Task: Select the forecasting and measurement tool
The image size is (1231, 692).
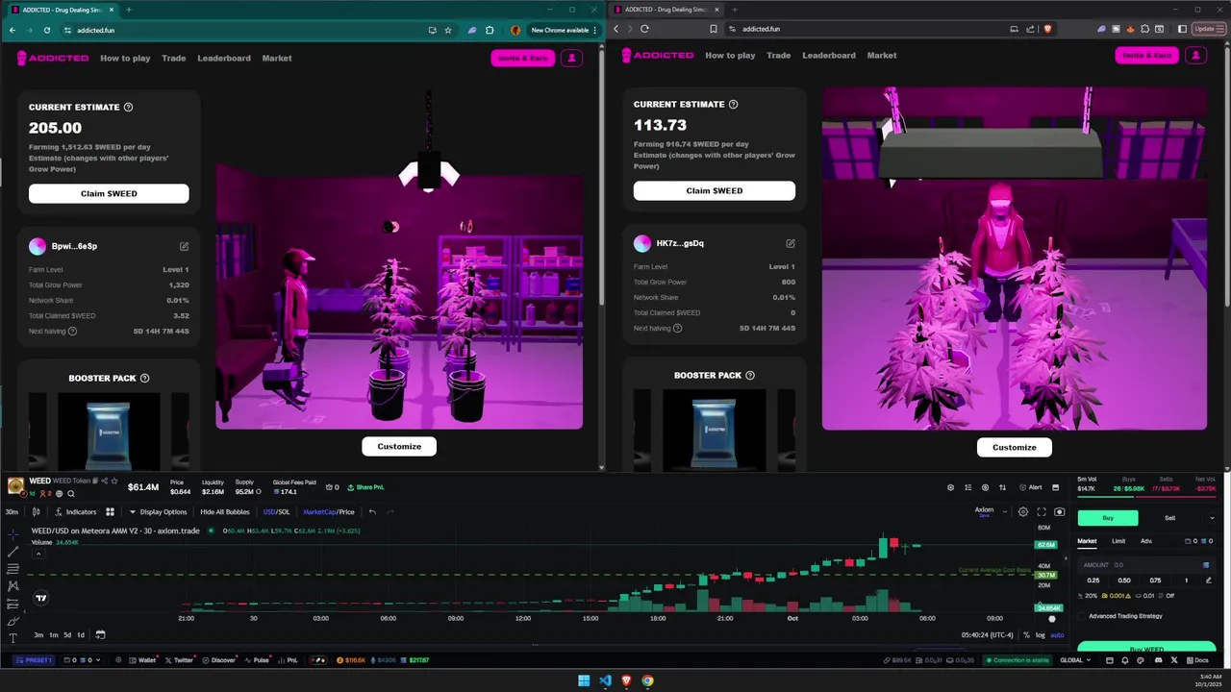Action: 13,604
